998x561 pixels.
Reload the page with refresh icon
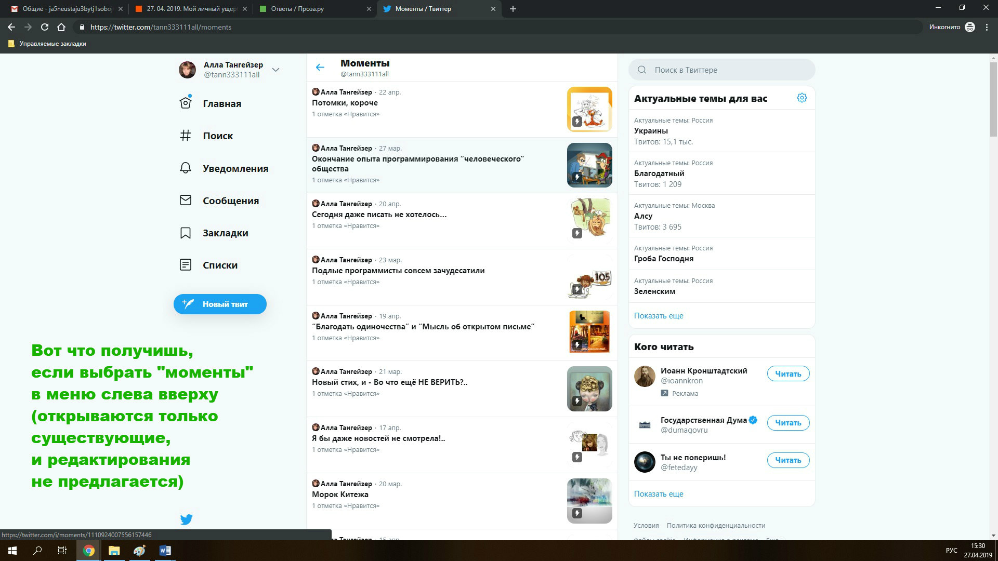45,27
